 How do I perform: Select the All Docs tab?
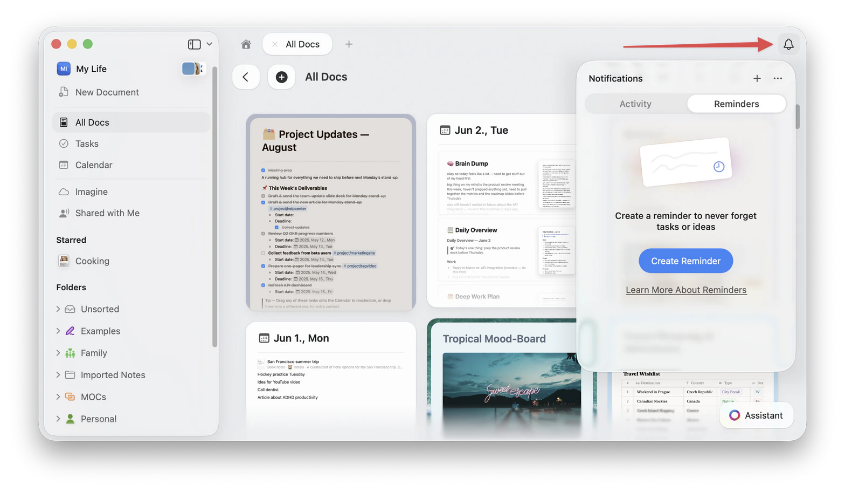coord(297,44)
